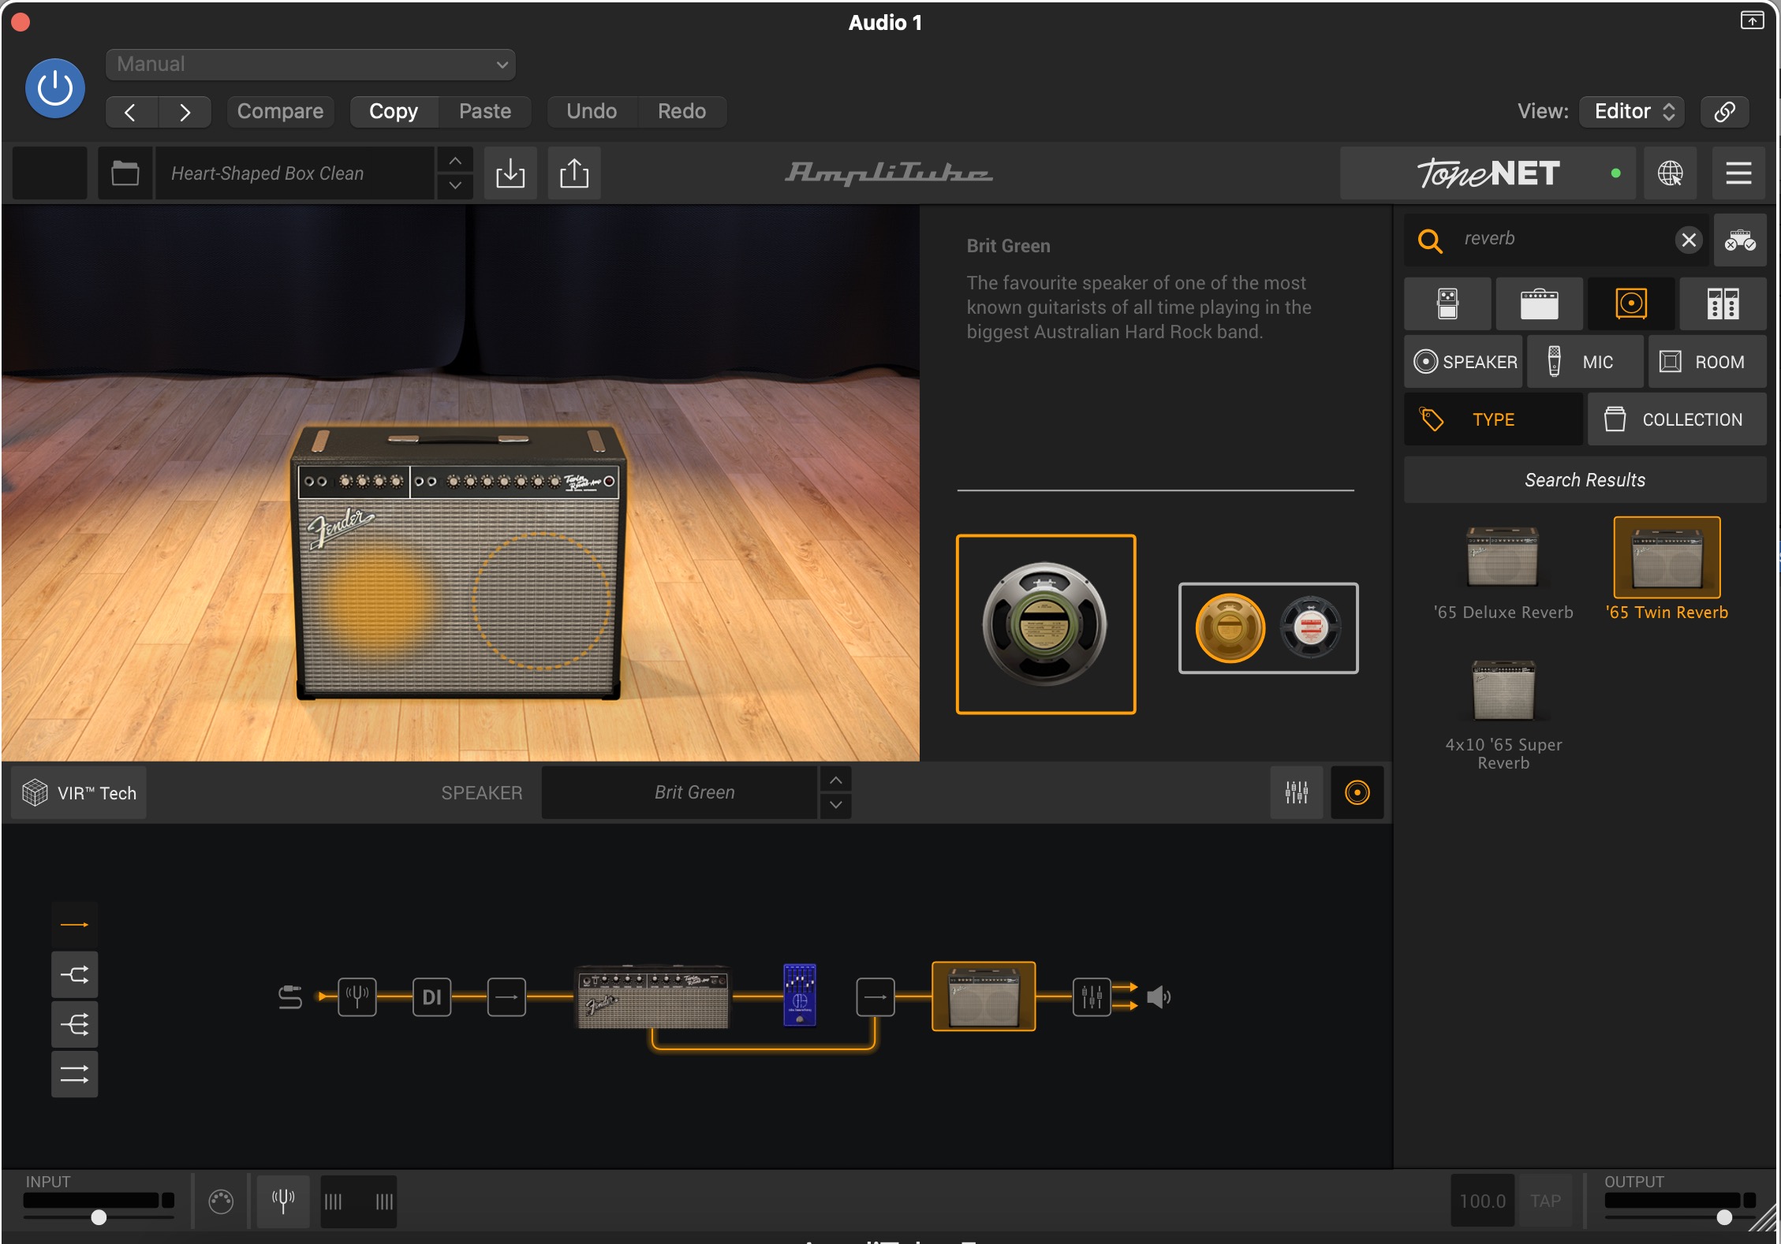Screen dimensions: 1781x1244
Task: Switch to COLLECTION sorting tab
Action: 1677,419
